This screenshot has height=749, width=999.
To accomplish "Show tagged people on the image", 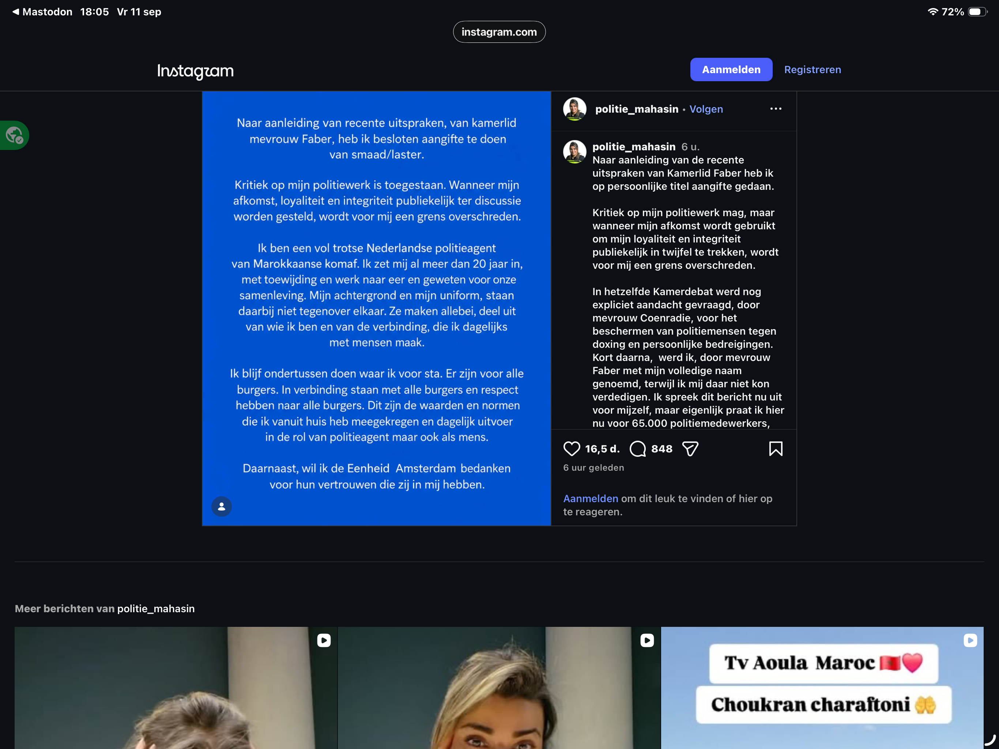I will click(x=221, y=507).
